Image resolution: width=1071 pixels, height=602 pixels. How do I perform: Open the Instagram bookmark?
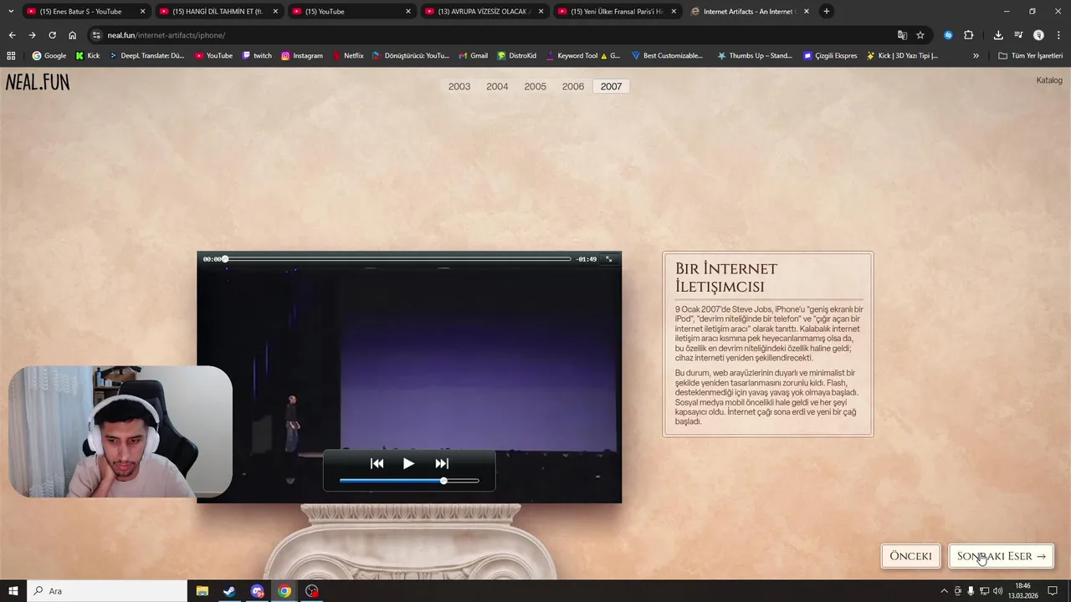(x=302, y=56)
